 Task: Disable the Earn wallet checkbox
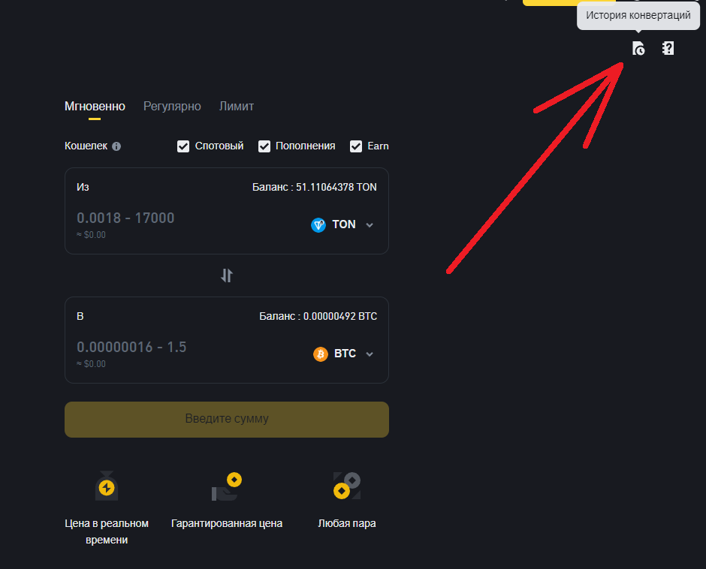[356, 146]
